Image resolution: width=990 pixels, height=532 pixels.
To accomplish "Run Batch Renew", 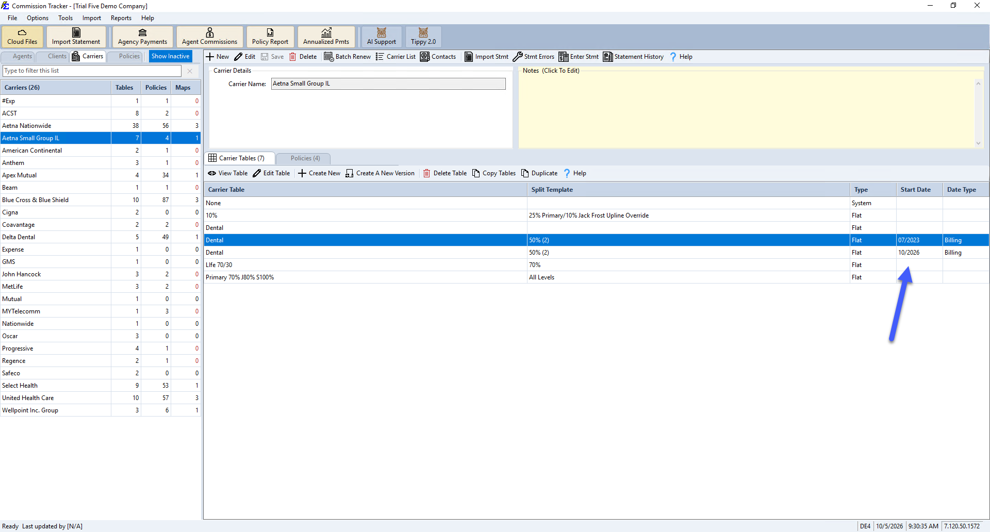I will point(347,57).
